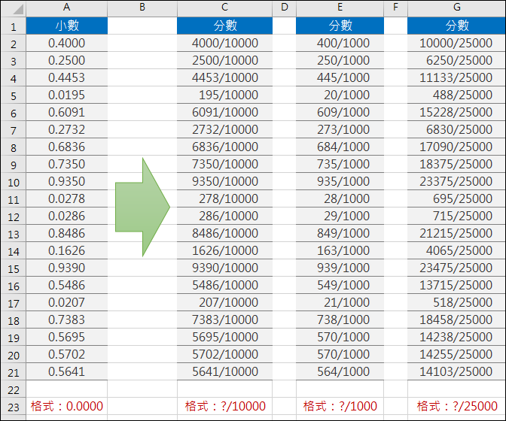Select cell 163/1000
This screenshot has width=506, height=421.
point(340,250)
